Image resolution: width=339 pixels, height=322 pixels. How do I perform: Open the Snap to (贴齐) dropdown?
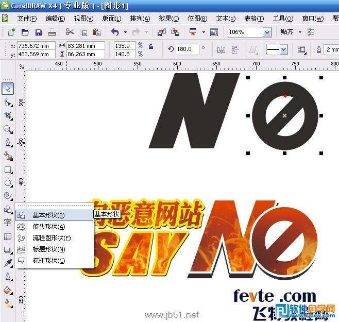click(300, 32)
